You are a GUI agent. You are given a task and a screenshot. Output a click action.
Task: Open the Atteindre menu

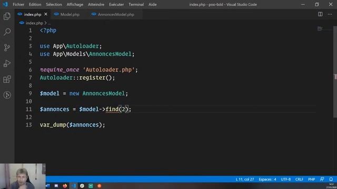[96, 4]
